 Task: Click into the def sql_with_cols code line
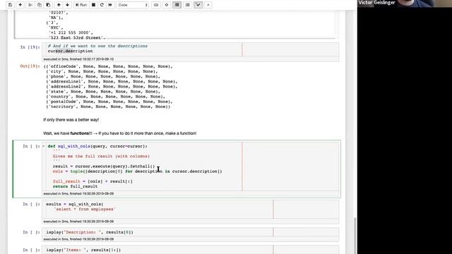coord(97,146)
